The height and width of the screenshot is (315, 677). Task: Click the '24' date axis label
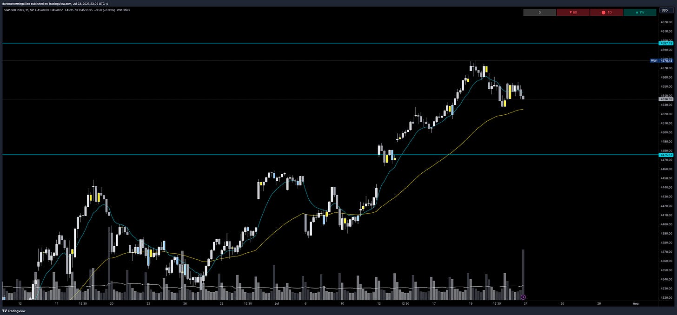click(x=525, y=303)
